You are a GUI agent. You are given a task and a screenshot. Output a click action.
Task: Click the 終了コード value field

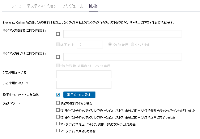(x=90, y=45)
